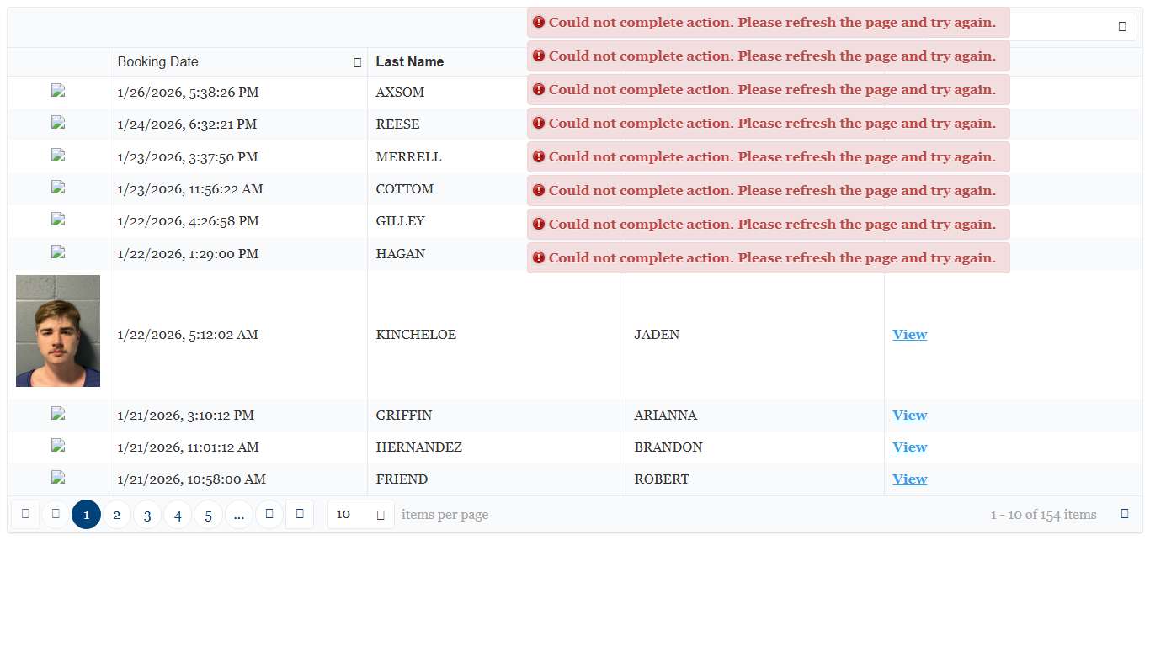Sort by the Last Name column header

pos(409,62)
